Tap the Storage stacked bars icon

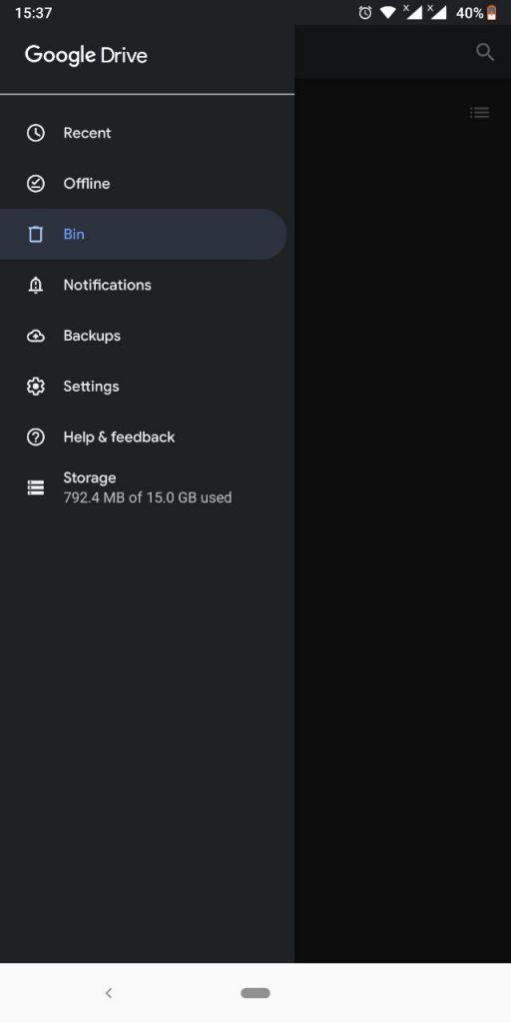click(x=35, y=488)
